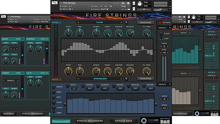Click the Voice 2 FLT. MOD knob
This screenshot has height=124, width=220.
147,71
